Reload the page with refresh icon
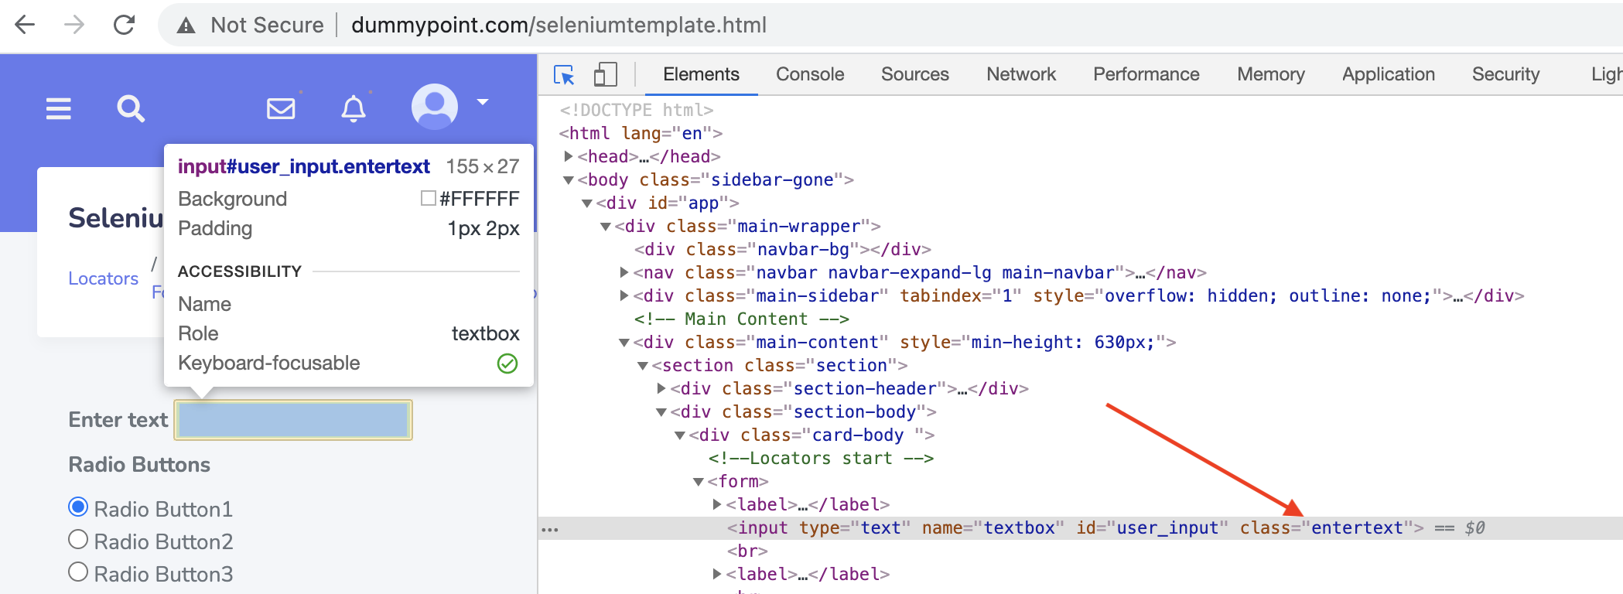 coord(124,25)
